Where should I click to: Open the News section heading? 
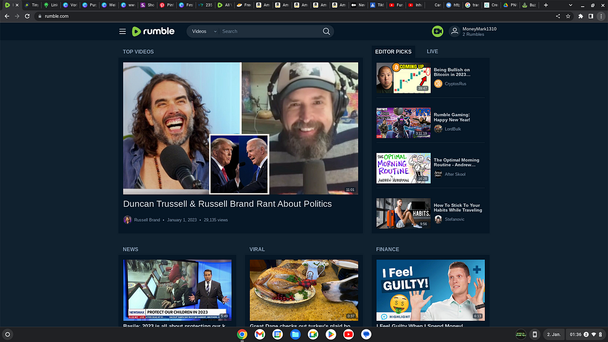(x=130, y=249)
